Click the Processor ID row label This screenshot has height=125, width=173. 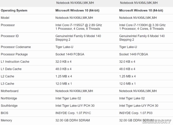click(10, 36)
